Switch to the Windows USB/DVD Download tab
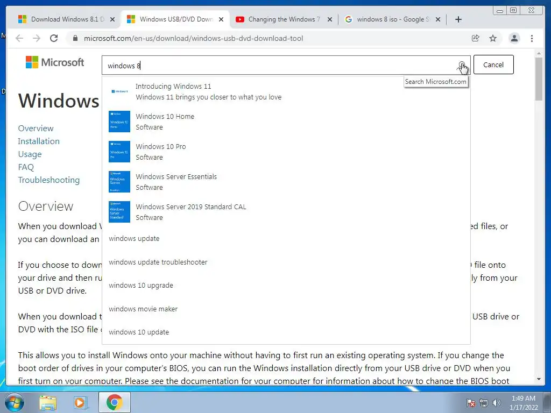551x413 pixels. tap(176, 19)
